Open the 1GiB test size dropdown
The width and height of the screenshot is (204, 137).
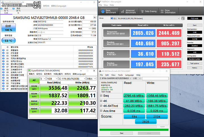[52, 79]
